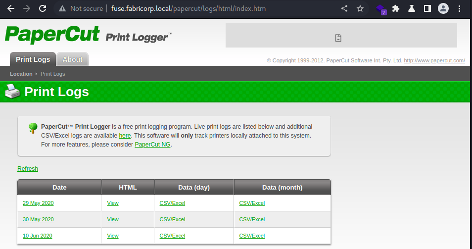
Task: Go back using the browser back arrow
Action: (11, 8)
